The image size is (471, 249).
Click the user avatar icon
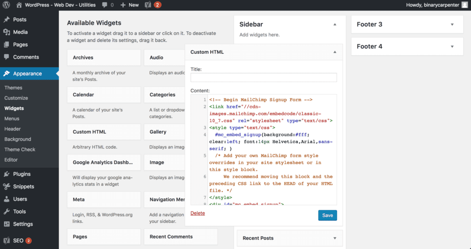tap(465, 5)
